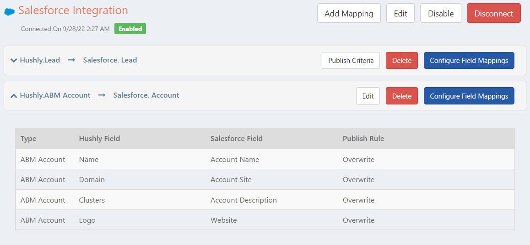Screen dimensions: 530x245
Task: Click the Hushly Field column header
Action: 99,139
